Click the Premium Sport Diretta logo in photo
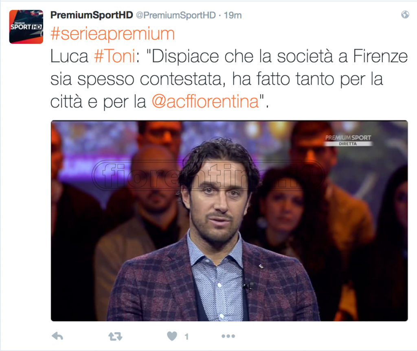 (x=348, y=140)
